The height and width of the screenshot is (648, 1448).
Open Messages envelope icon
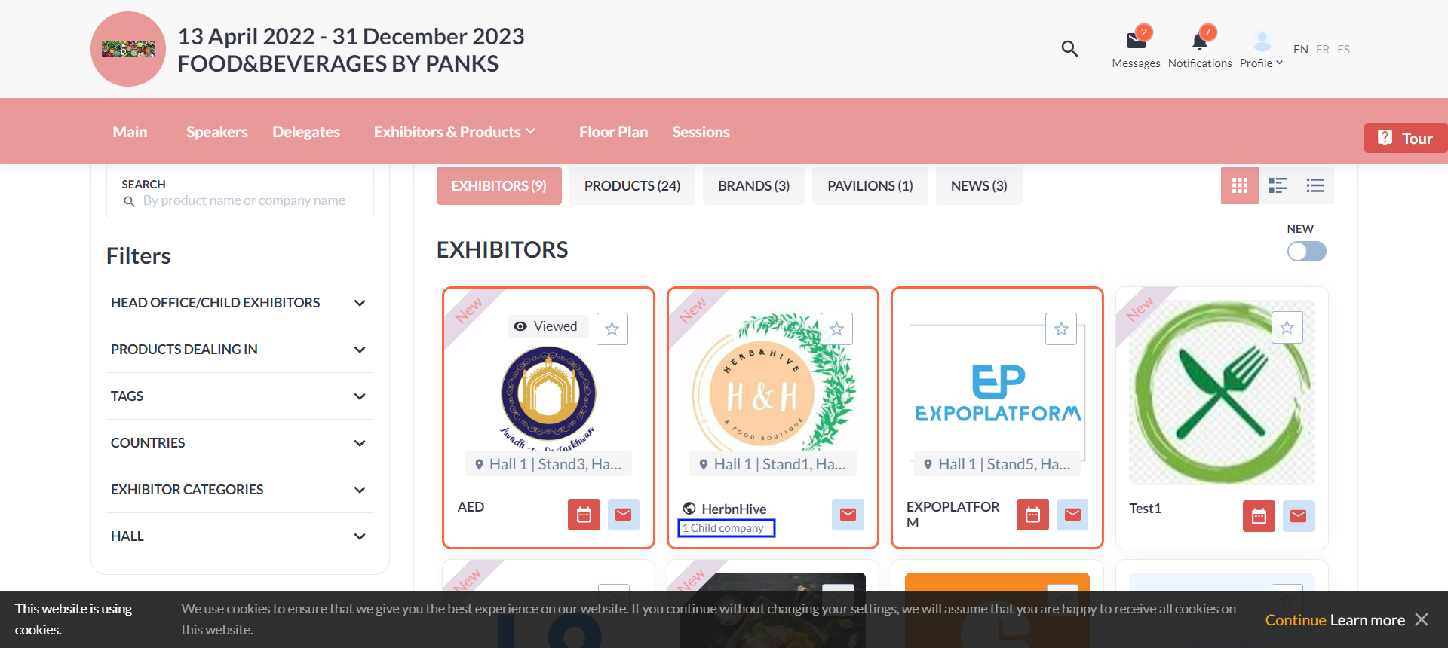tap(1136, 41)
